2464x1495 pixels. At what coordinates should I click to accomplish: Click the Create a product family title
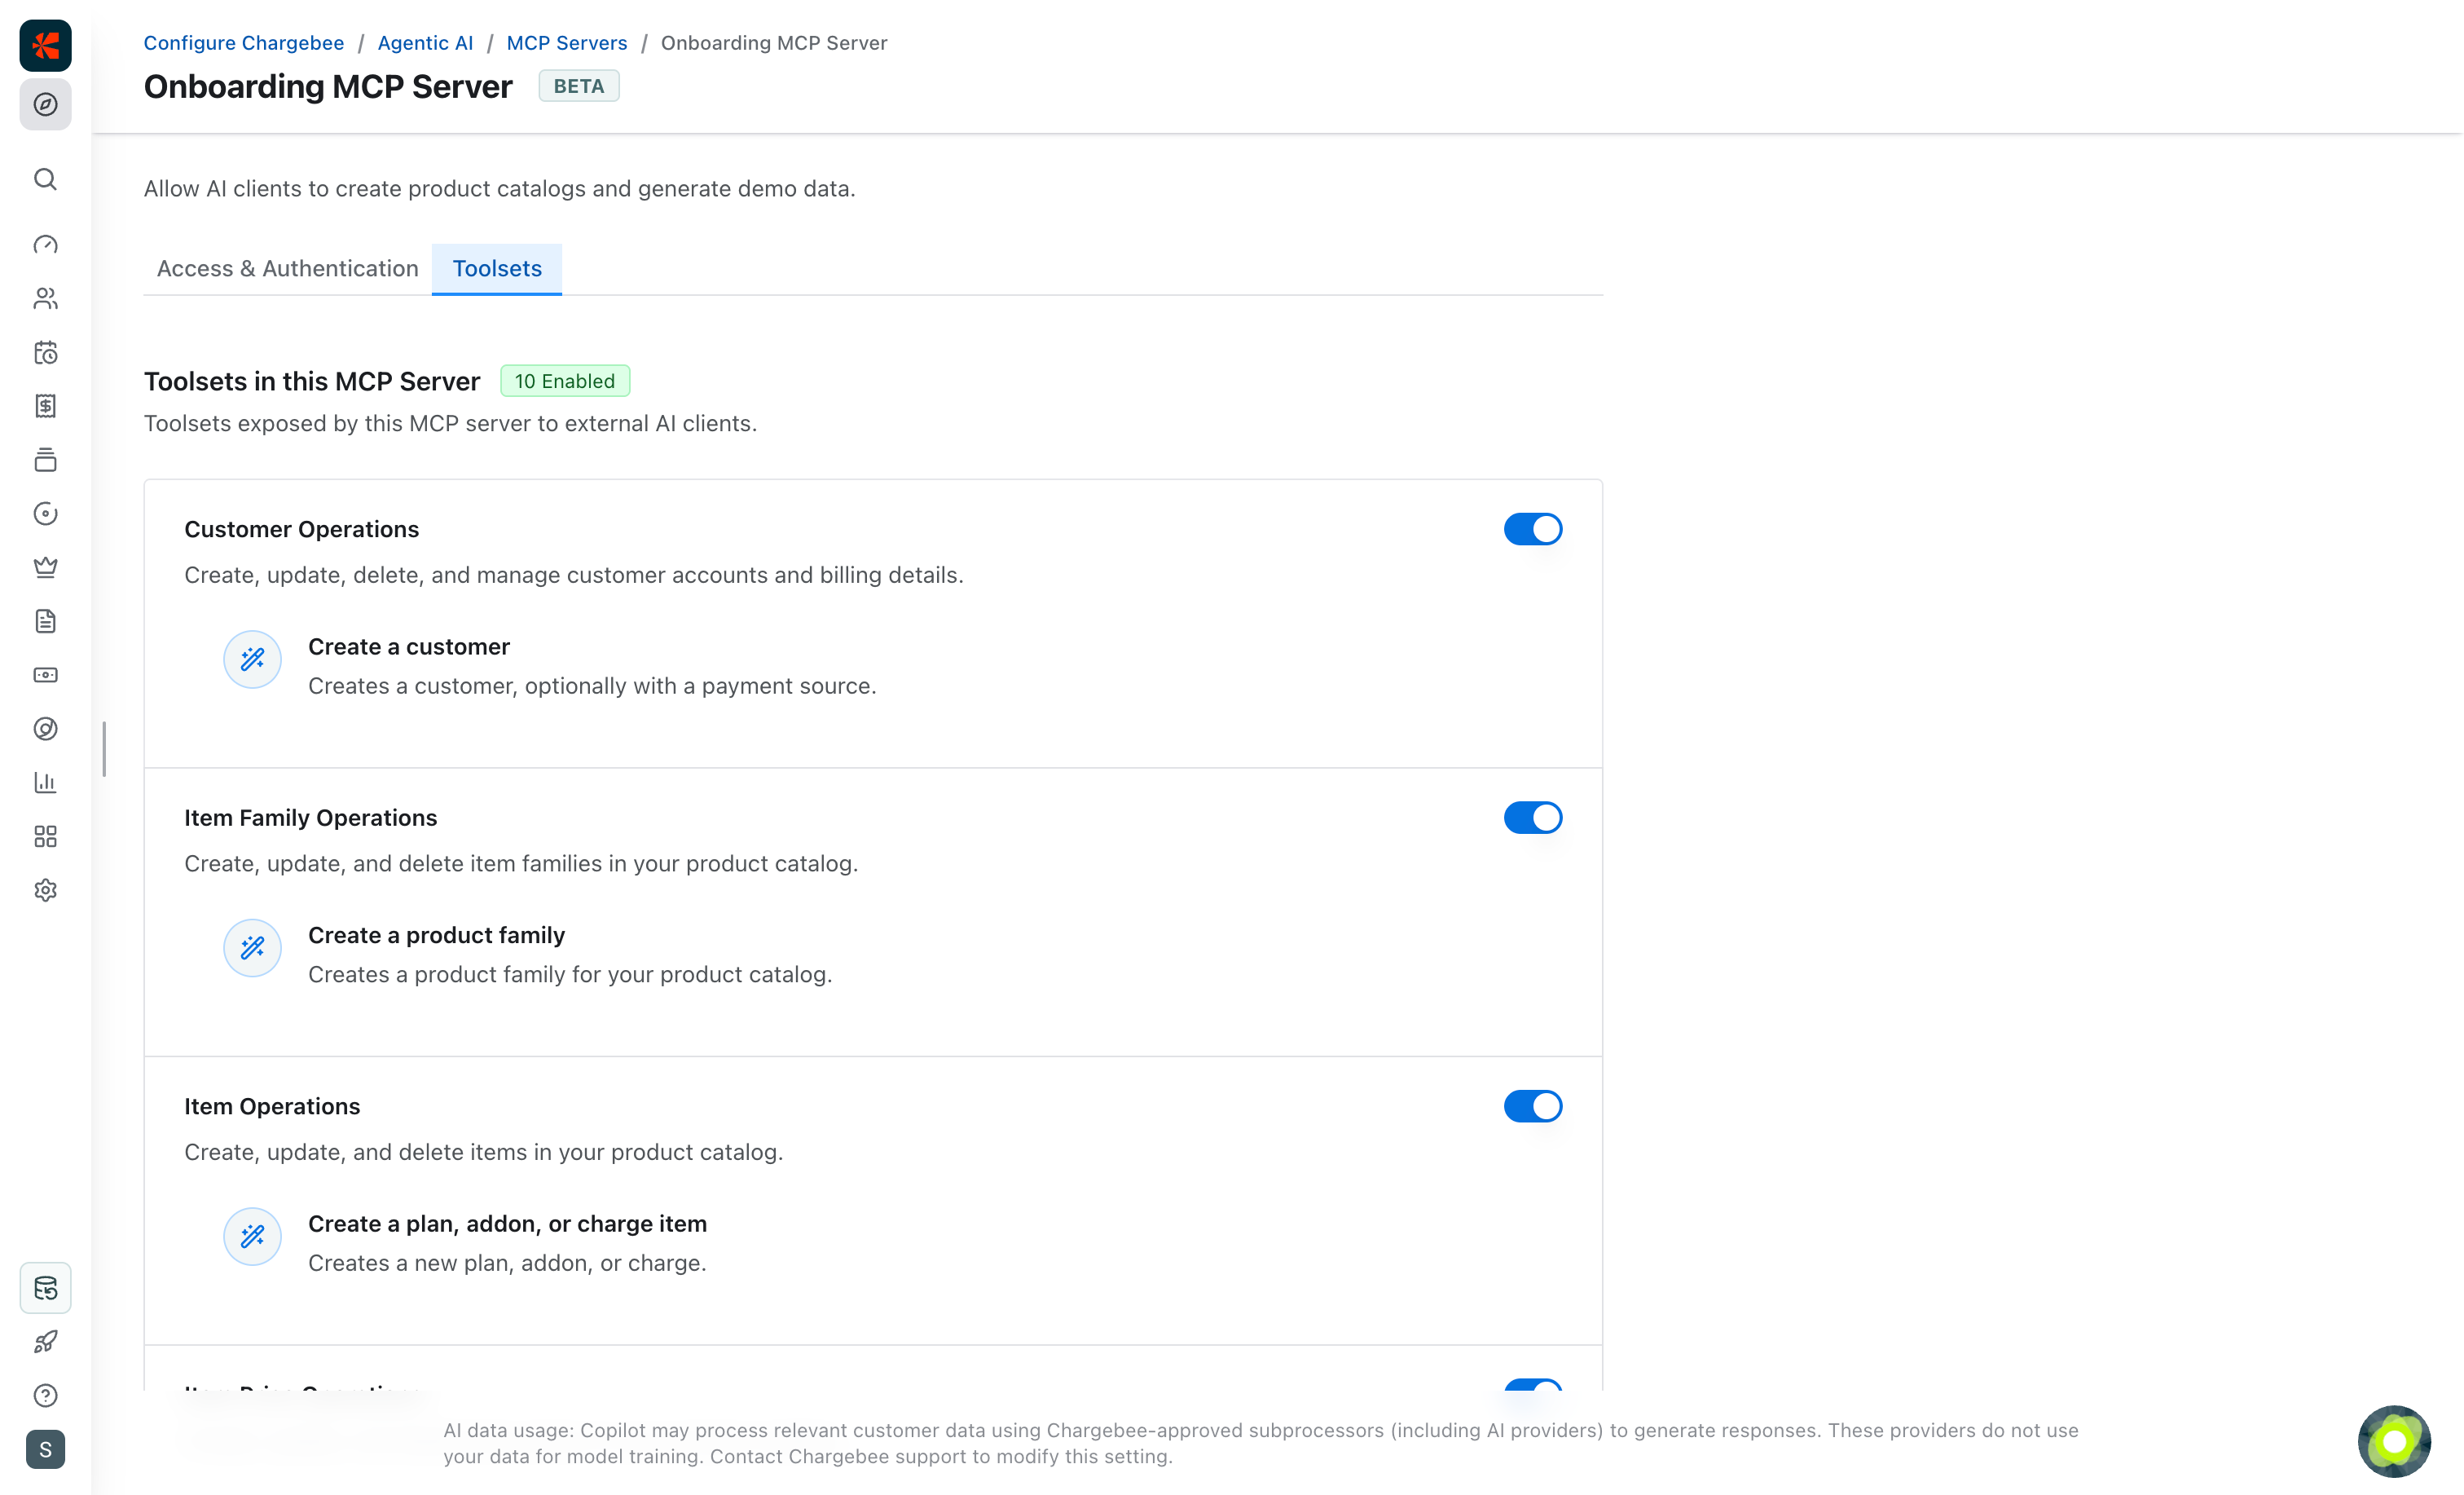tap(436, 935)
